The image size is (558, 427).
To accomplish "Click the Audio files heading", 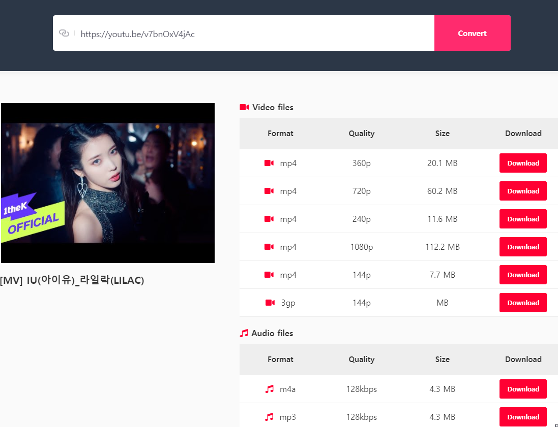I will tap(272, 333).
